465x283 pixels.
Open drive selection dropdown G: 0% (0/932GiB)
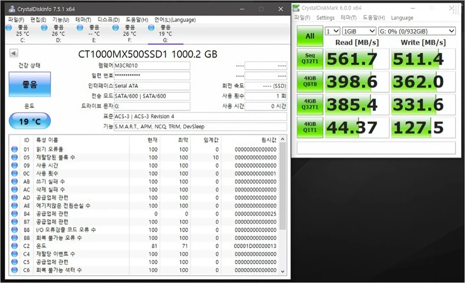click(417, 31)
